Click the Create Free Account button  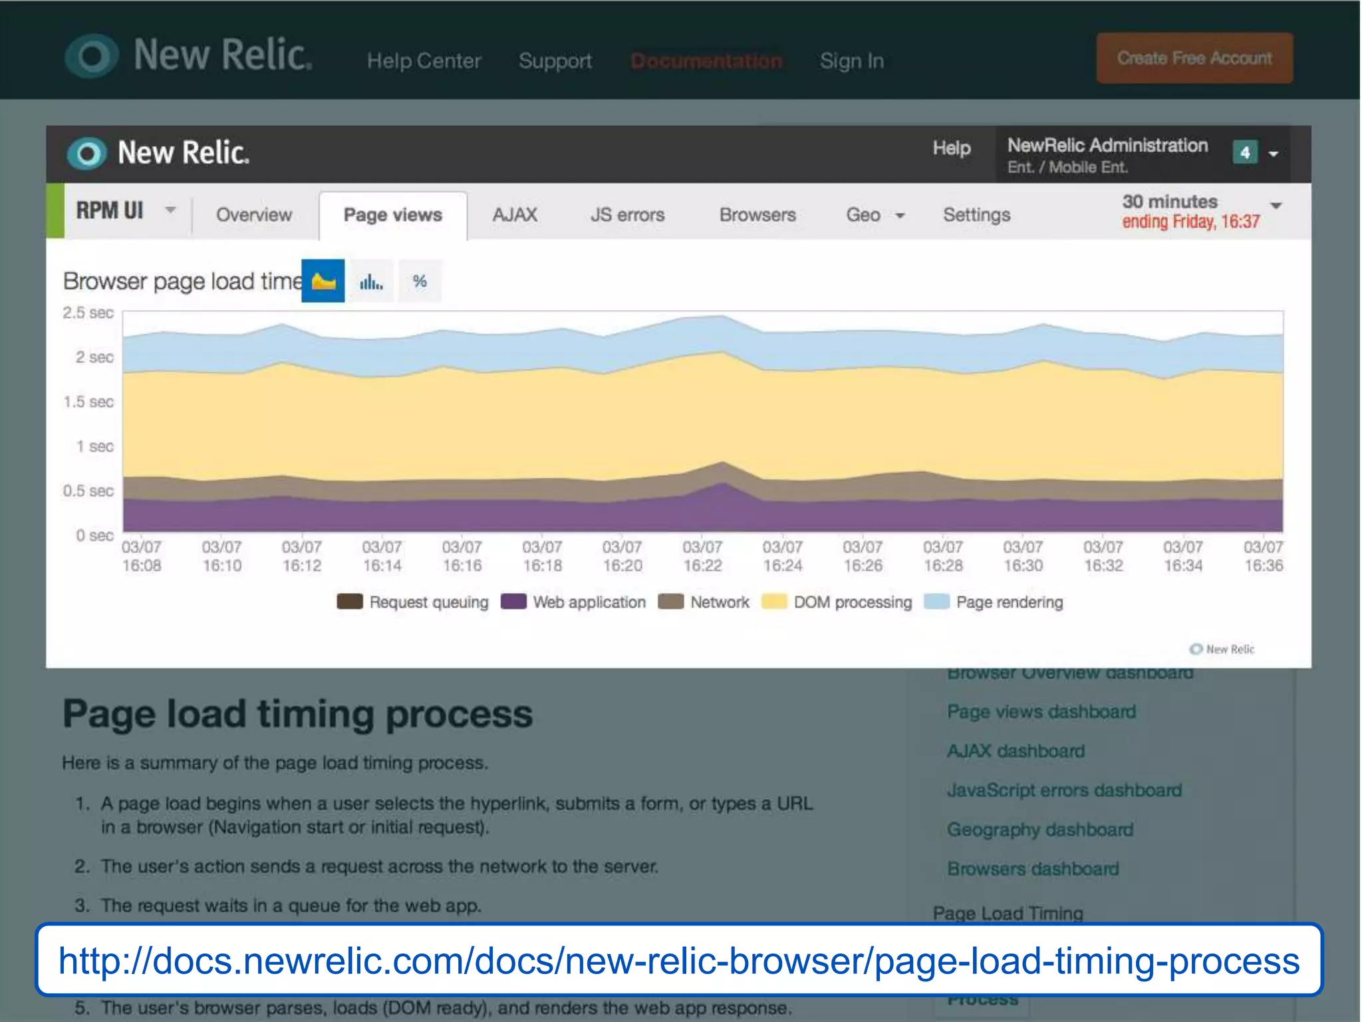pyautogui.click(x=1194, y=58)
